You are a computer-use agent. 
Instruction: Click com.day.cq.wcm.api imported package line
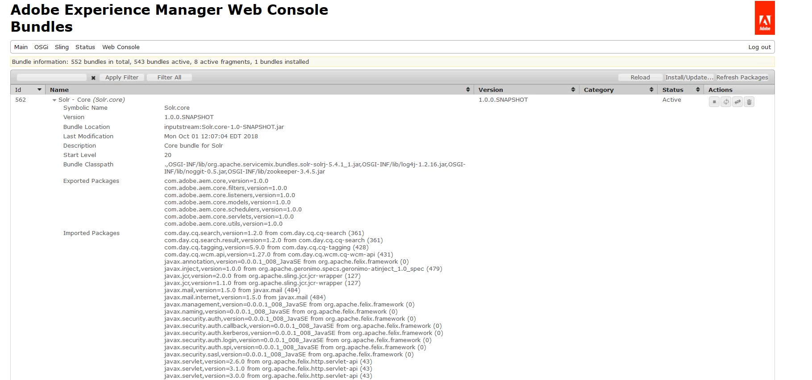click(x=279, y=255)
